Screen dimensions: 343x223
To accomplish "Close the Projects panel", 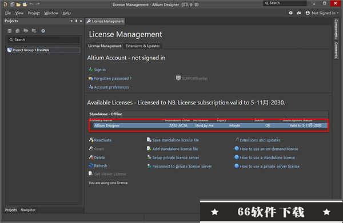I will [81, 21].
